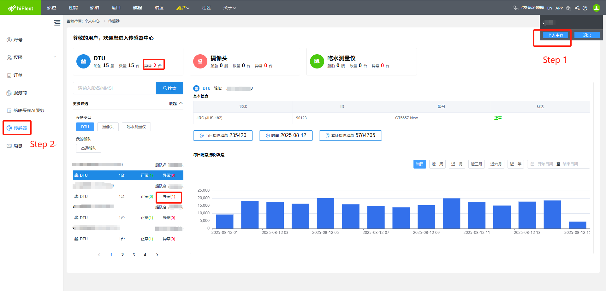Screen dimensions: 606x291
Task: Click the 船名/MMSI search input field
Action: (x=115, y=88)
